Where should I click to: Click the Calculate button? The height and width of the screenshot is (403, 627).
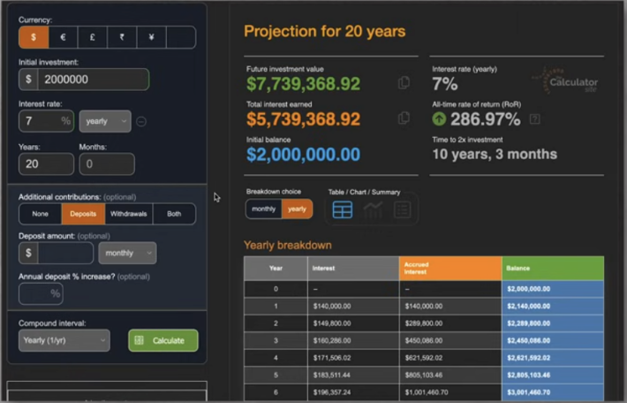163,340
